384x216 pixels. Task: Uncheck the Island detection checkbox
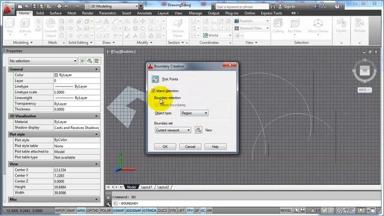[154, 91]
